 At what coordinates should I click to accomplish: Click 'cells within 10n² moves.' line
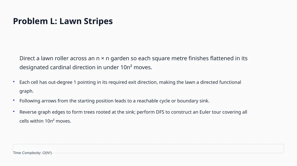[x=45, y=121]
